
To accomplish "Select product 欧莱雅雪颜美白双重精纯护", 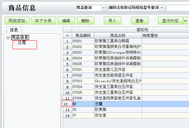I will pos(118,47).
